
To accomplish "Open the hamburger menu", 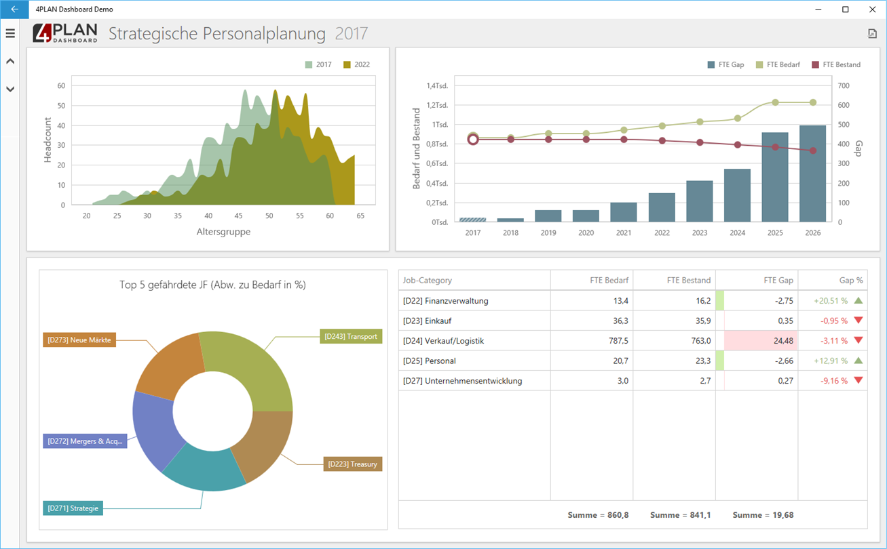I will point(10,33).
